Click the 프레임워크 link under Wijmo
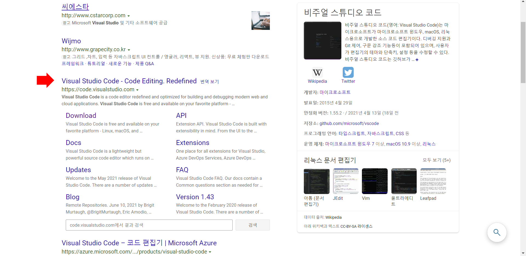526x256 pixels. pos(73,64)
